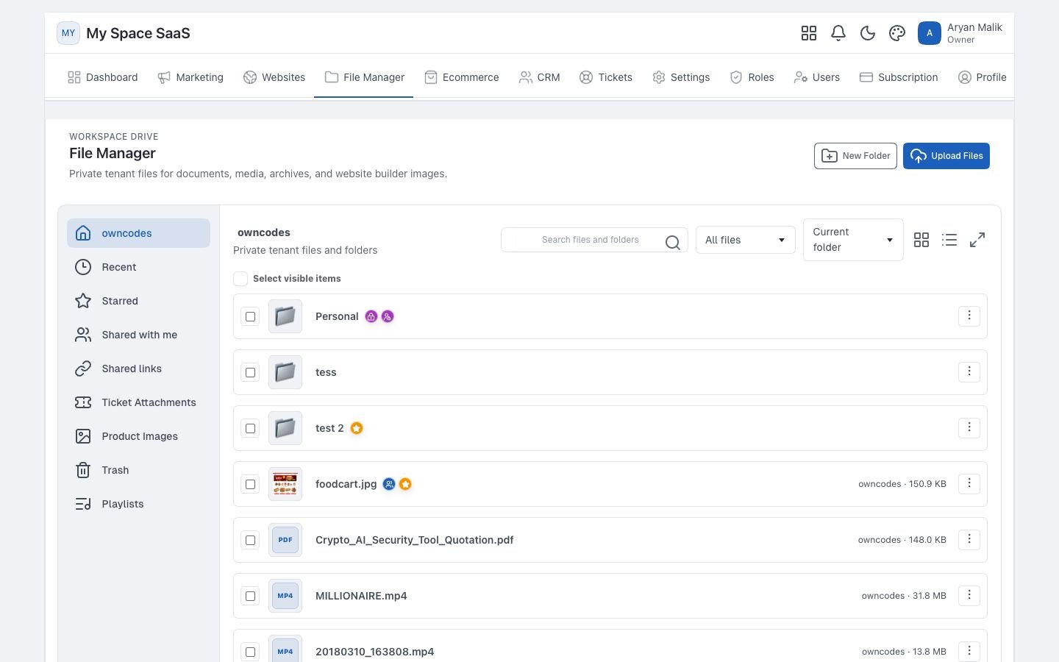Image resolution: width=1059 pixels, height=662 pixels.
Task: Open Starred in sidebar
Action: [x=138, y=301]
